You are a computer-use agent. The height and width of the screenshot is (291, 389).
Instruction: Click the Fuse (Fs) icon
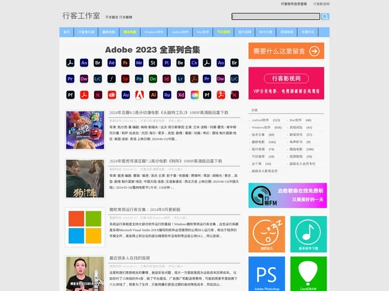tap(125, 63)
